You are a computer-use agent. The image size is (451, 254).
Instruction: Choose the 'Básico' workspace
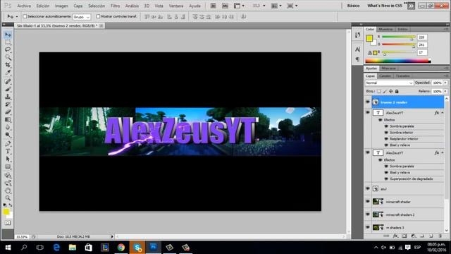pos(353,6)
